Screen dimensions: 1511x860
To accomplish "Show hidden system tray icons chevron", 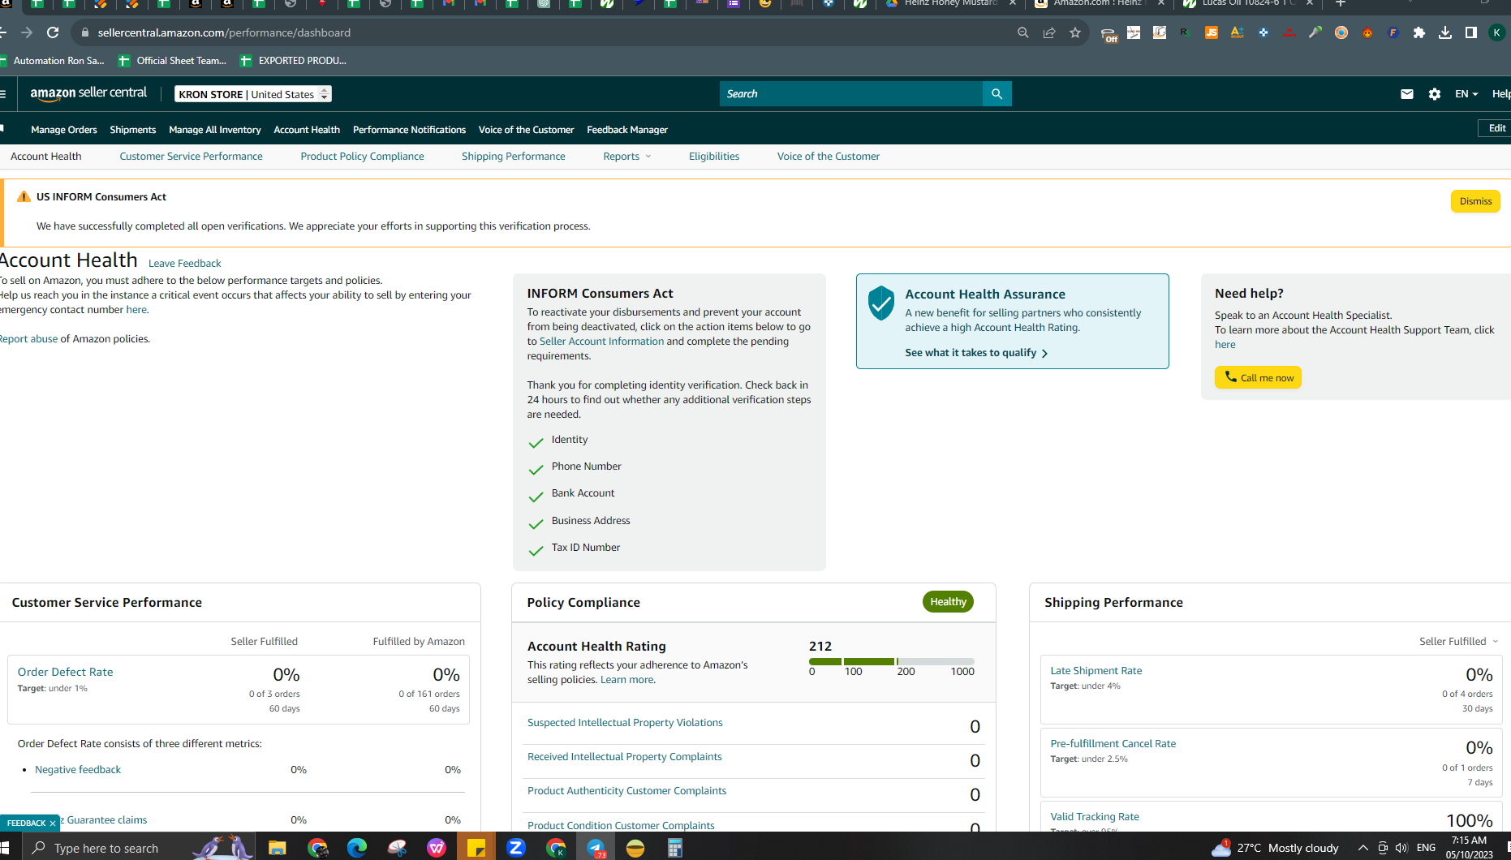I will click(1362, 848).
